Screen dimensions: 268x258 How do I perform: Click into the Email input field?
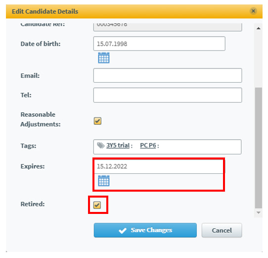168,75
